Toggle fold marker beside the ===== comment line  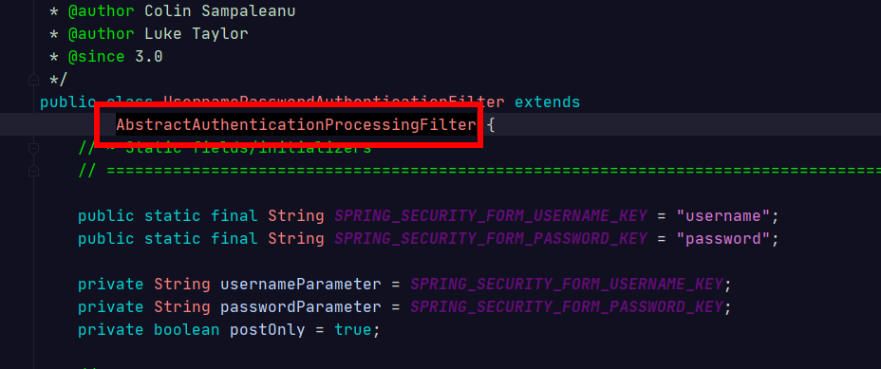pyautogui.click(x=33, y=170)
